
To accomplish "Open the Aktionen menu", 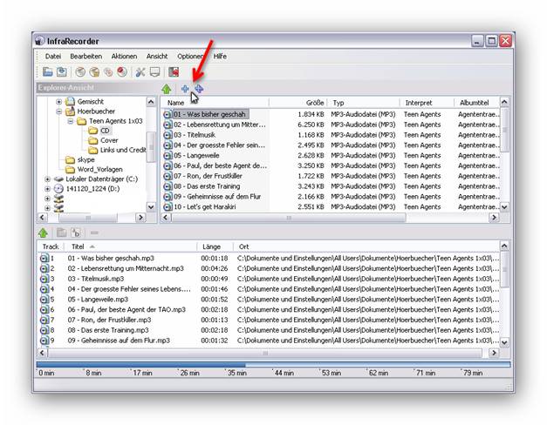I will 124,56.
